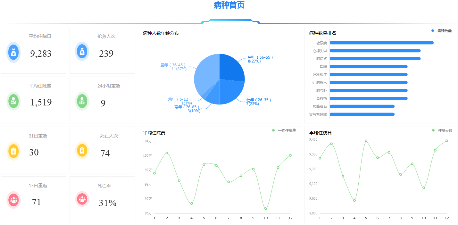458x225 pixels.
Task: Click the 病种首页 page title
Action: pyautogui.click(x=229, y=6)
